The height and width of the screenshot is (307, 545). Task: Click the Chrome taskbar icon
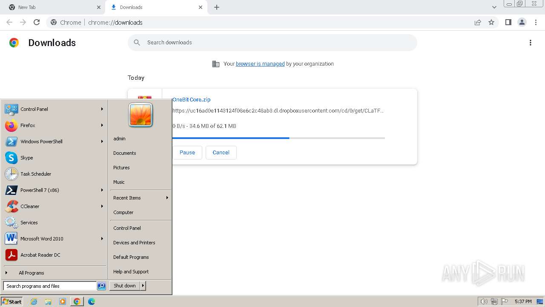click(77, 301)
